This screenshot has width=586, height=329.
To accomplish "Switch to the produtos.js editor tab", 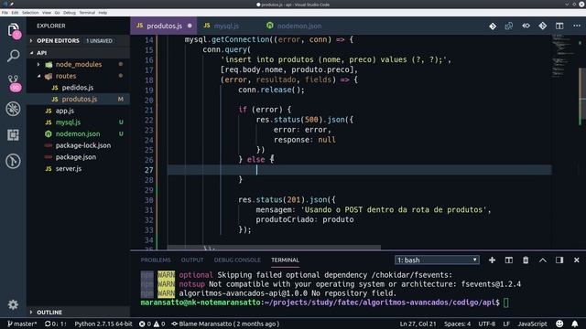I will click(x=164, y=27).
